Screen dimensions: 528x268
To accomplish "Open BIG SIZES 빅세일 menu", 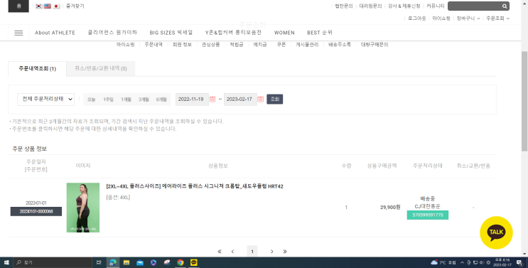I will [x=171, y=33].
